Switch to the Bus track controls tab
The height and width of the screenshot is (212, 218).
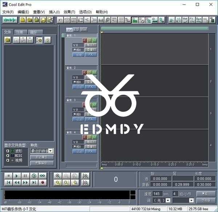84,29
